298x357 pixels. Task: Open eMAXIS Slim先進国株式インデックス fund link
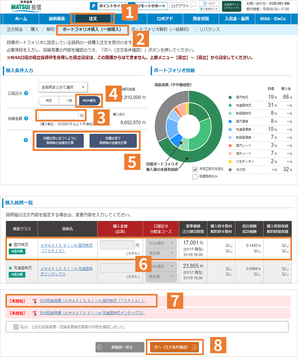point(67,271)
